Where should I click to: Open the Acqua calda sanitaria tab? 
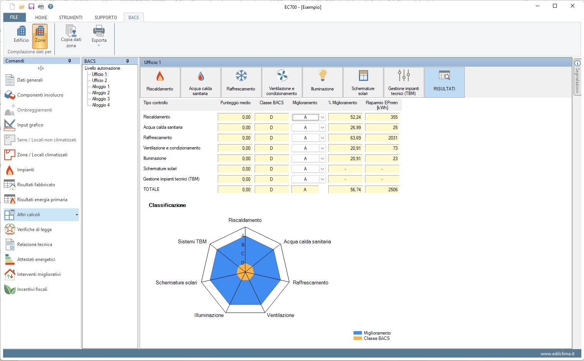pos(201,82)
